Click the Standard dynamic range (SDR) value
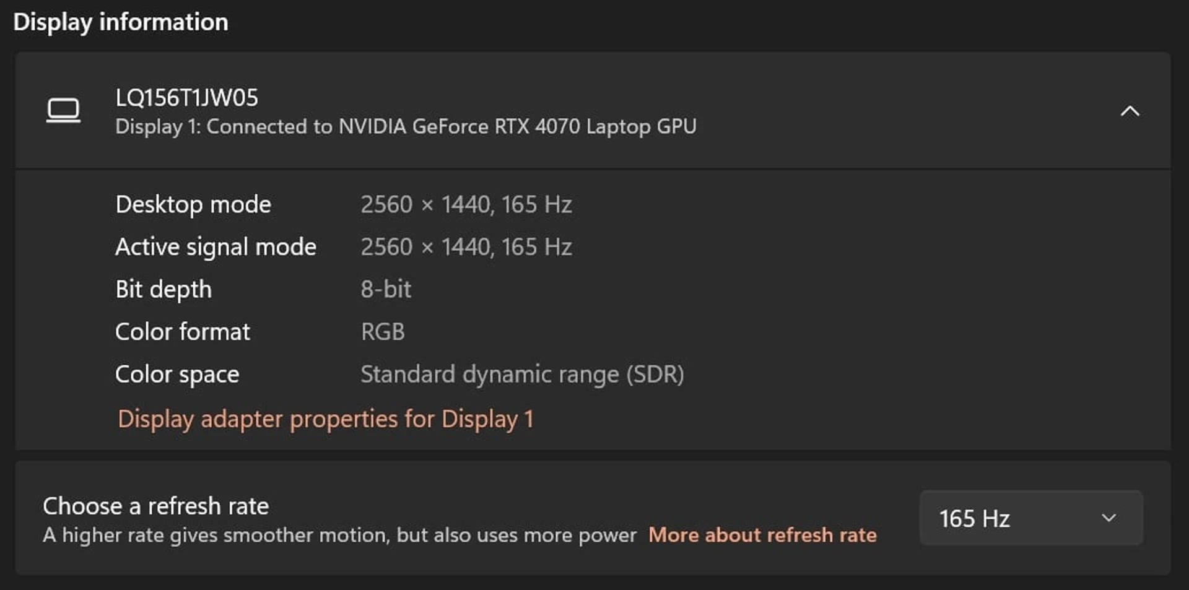Screen dimensions: 1189x590 (522, 375)
